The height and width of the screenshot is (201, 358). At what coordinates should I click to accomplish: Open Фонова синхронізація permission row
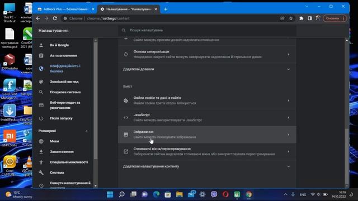pyautogui.click(x=207, y=54)
